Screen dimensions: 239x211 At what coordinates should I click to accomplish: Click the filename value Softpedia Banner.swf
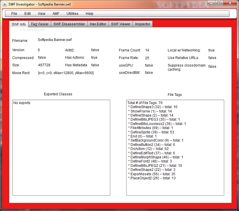[x=55, y=40]
